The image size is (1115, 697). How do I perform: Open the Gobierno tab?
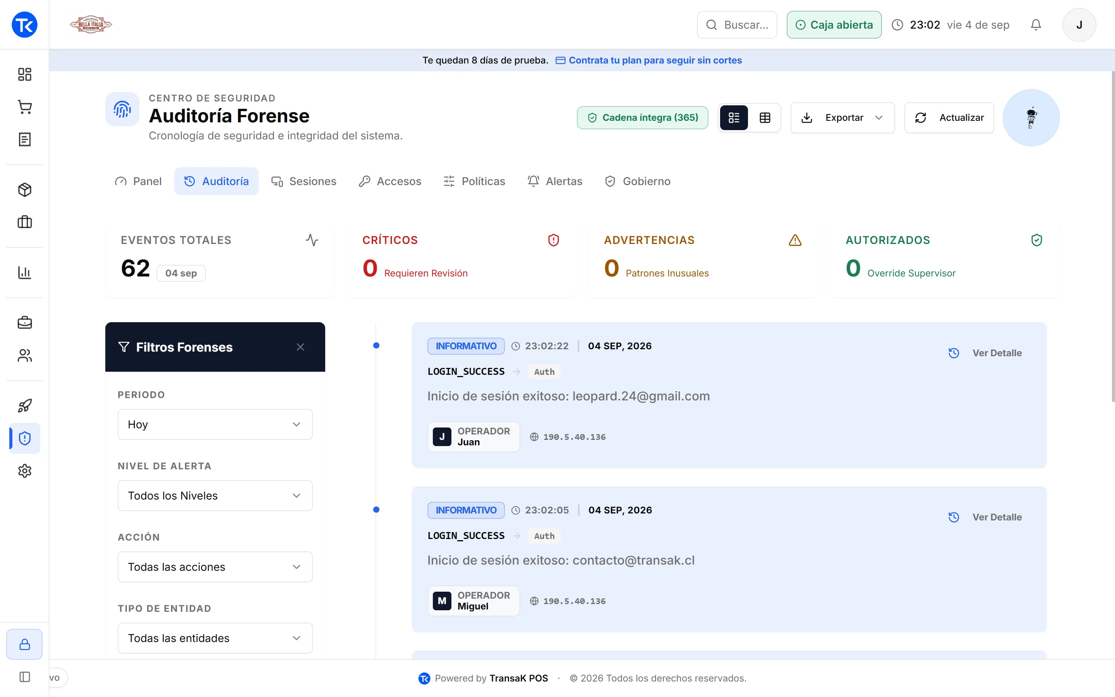[637, 181]
